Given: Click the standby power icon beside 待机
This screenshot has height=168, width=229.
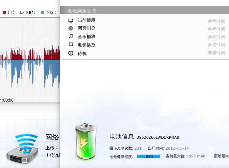Looking at the screenshot, I should point(71,53).
